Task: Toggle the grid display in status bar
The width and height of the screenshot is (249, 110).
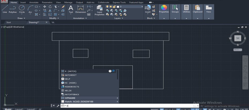Action: point(162,109)
